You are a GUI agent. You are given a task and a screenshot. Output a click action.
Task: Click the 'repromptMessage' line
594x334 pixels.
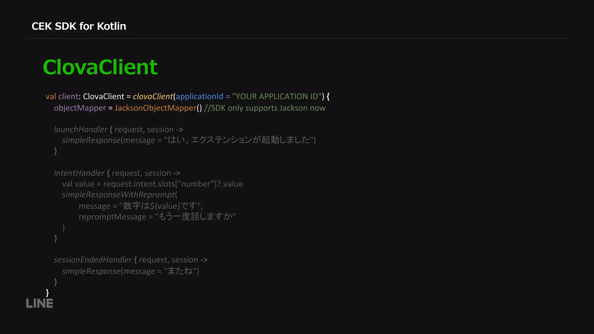point(157,217)
